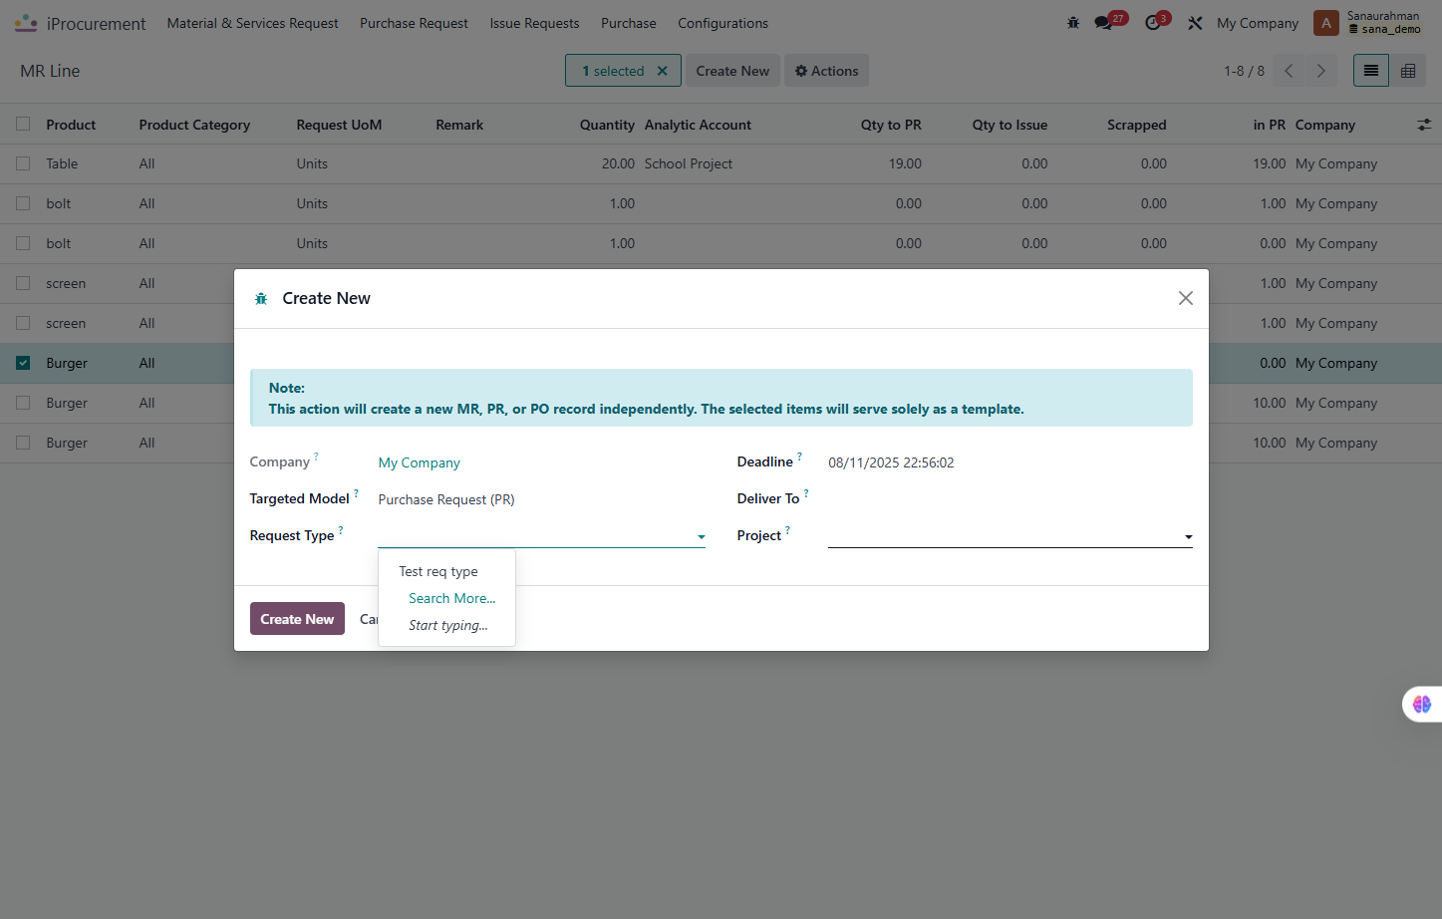Click Create New button in toolbar

(x=732, y=71)
